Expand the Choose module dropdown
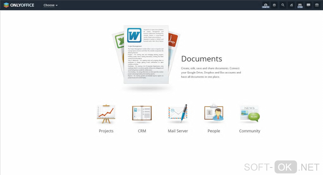Image resolution: width=323 pixels, height=175 pixels. pyautogui.click(x=50, y=5)
